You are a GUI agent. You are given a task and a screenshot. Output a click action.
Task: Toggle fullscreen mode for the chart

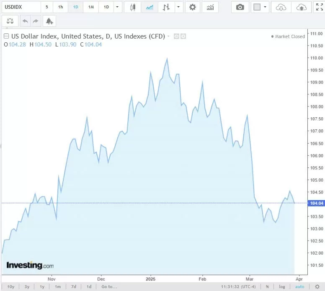pyautogui.click(x=319, y=7)
